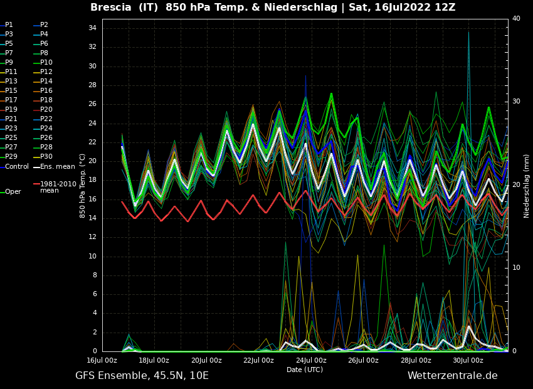Image resolution: width=533 pixels, height=389 pixels.
Task: Click the 22Jul 00z date label
Action: tap(258, 360)
